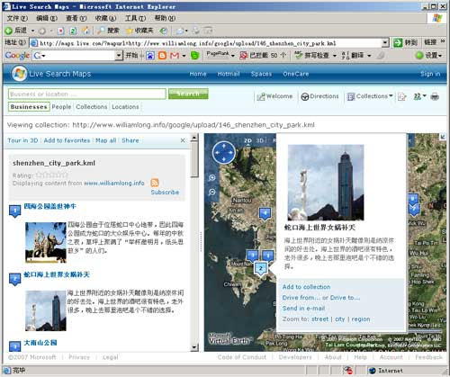Click Map all link
Image resolution: width=450 pixels, height=377 pixels.
[106, 140]
